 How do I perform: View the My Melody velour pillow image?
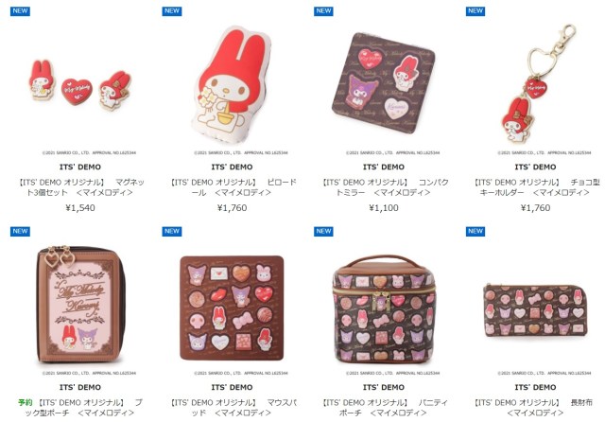(x=232, y=80)
